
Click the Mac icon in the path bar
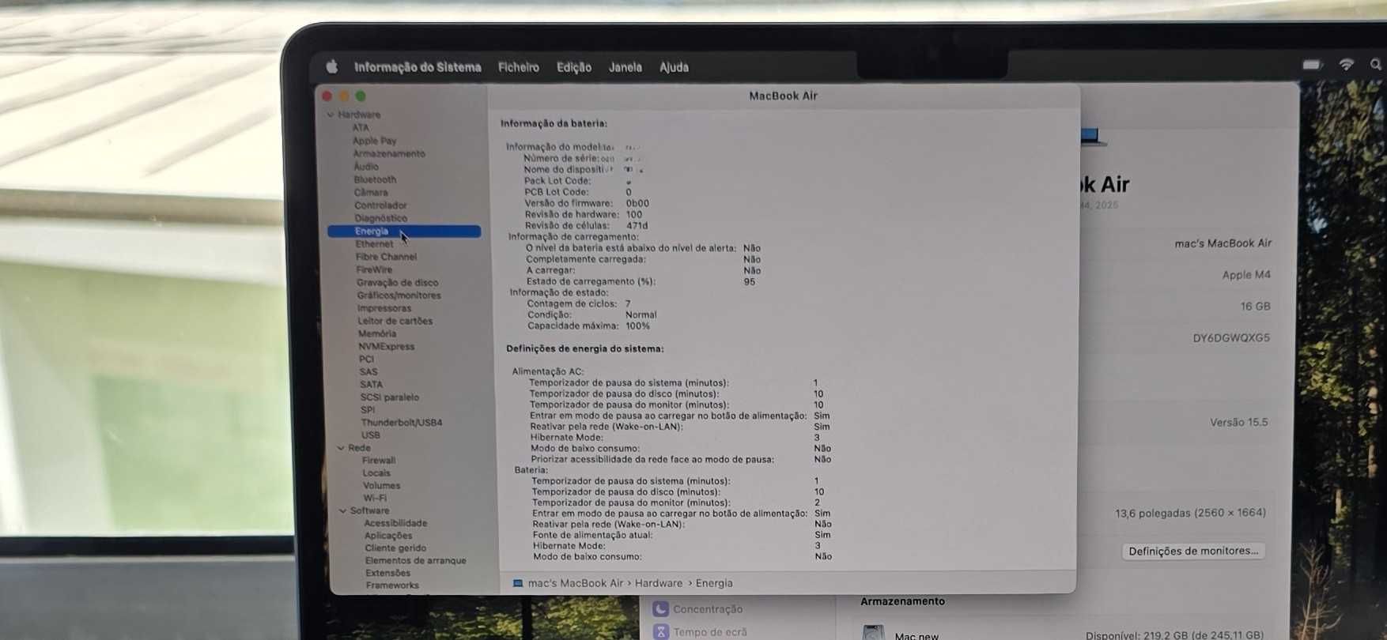coord(518,583)
